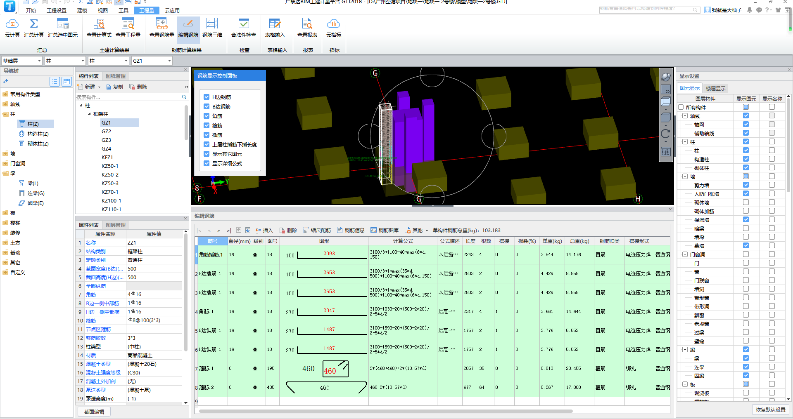Open 查看计算式 tool
The height and width of the screenshot is (419, 793).
99,28
